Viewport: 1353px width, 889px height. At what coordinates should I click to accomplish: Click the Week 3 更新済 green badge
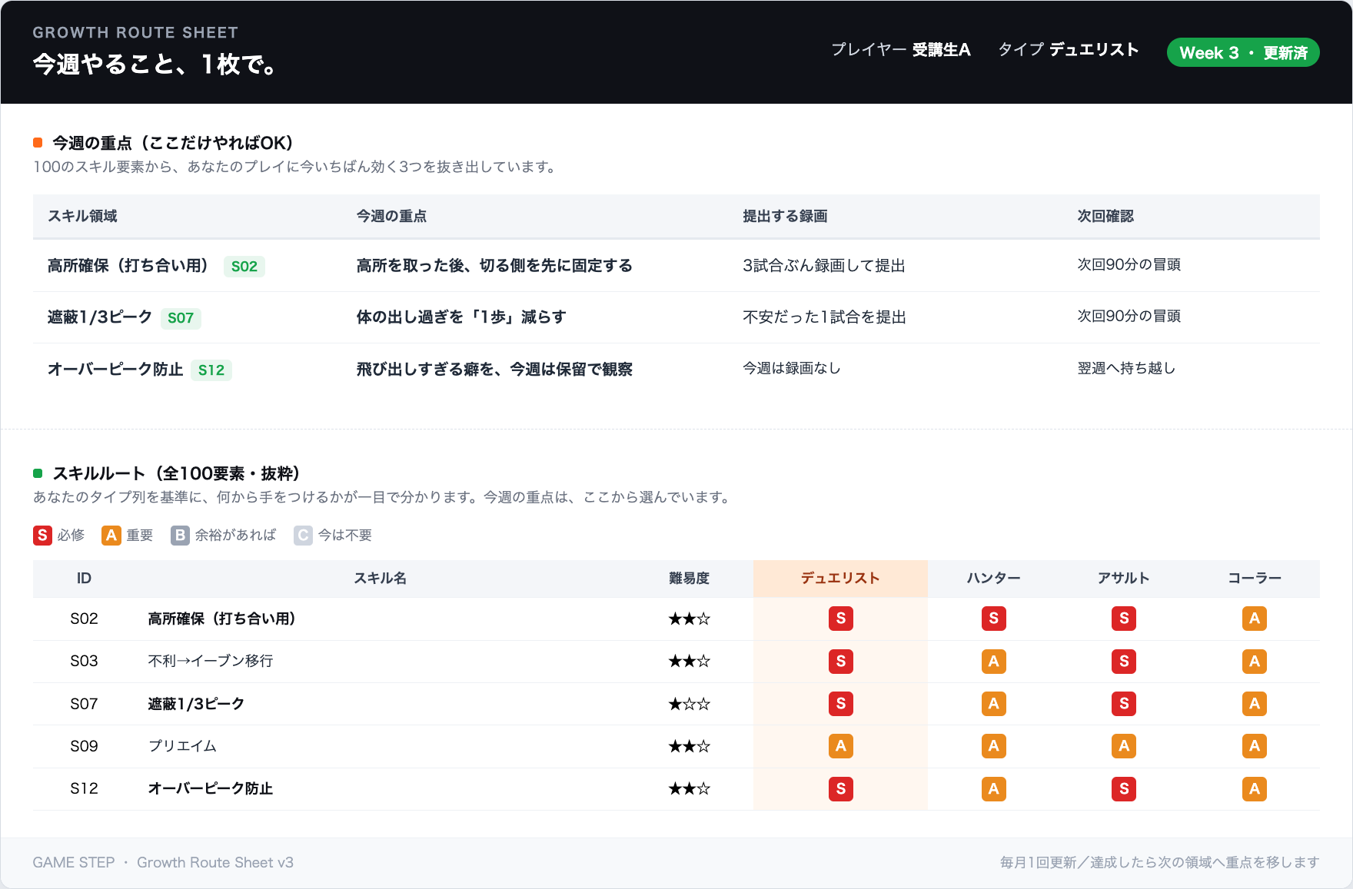[1243, 52]
